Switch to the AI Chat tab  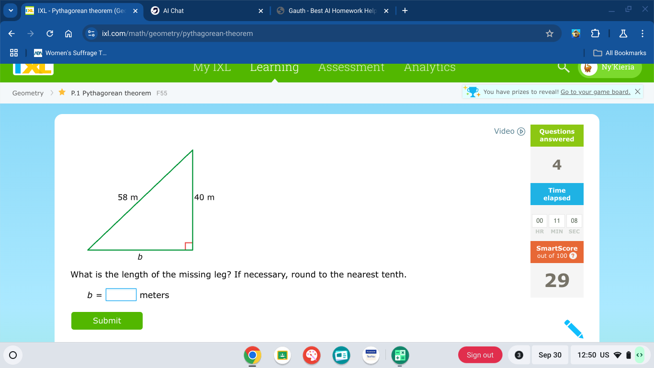pos(206,11)
